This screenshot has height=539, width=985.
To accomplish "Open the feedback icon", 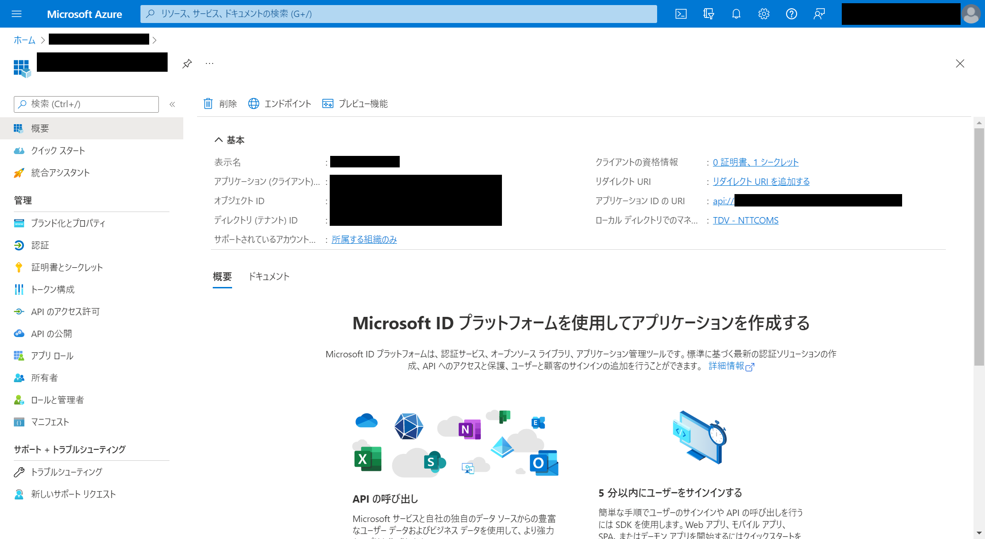I will (819, 14).
